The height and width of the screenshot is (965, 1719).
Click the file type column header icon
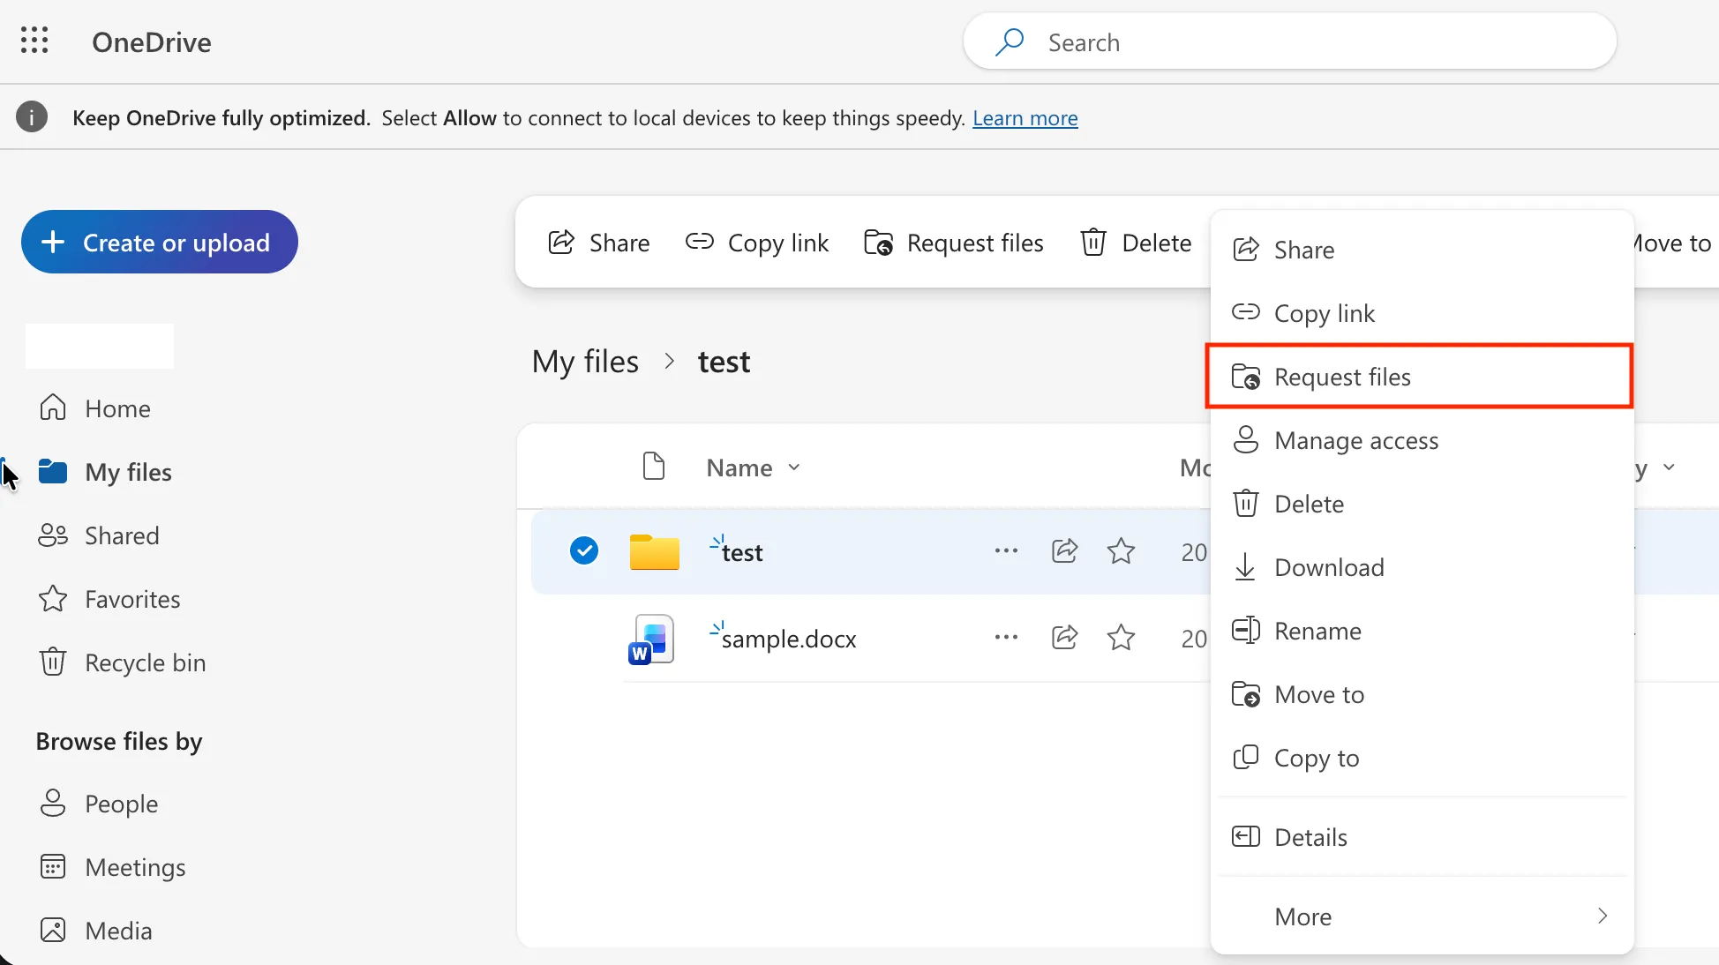tap(654, 466)
